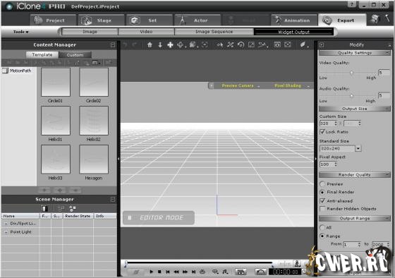Collapse the Content Manager panel with corner icon

point(113,45)
